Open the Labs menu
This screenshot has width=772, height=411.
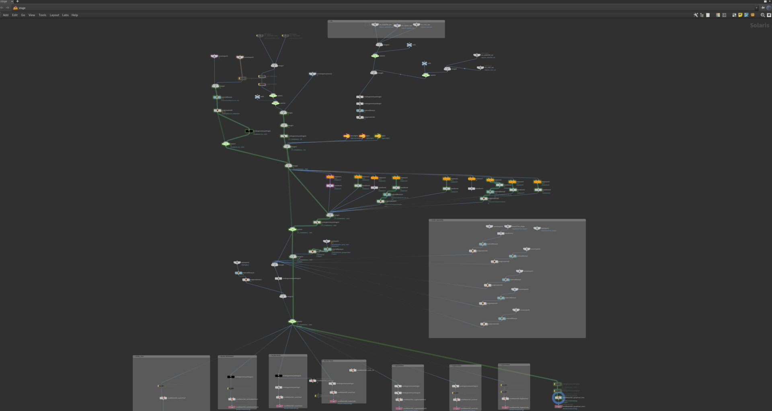coord(65,15)
